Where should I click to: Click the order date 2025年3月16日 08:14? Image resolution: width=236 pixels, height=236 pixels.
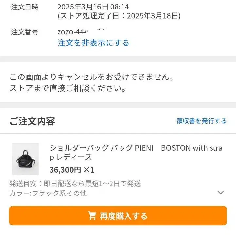[93, 7]
